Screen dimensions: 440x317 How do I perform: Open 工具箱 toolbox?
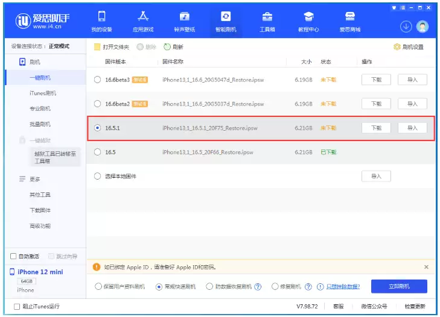[267, 22]
